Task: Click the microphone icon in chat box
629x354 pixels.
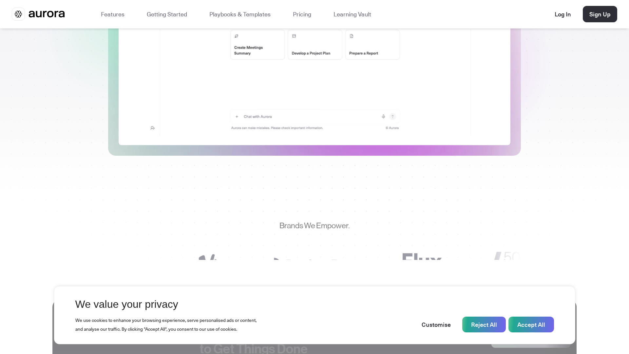Action: (x=383, y=116)
